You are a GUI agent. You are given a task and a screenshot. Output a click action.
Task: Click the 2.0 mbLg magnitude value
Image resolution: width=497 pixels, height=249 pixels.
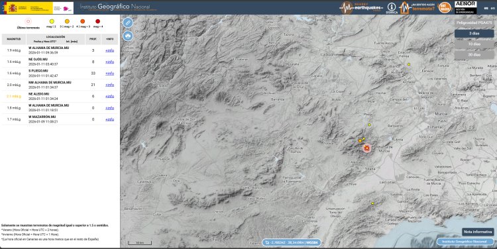14,85
